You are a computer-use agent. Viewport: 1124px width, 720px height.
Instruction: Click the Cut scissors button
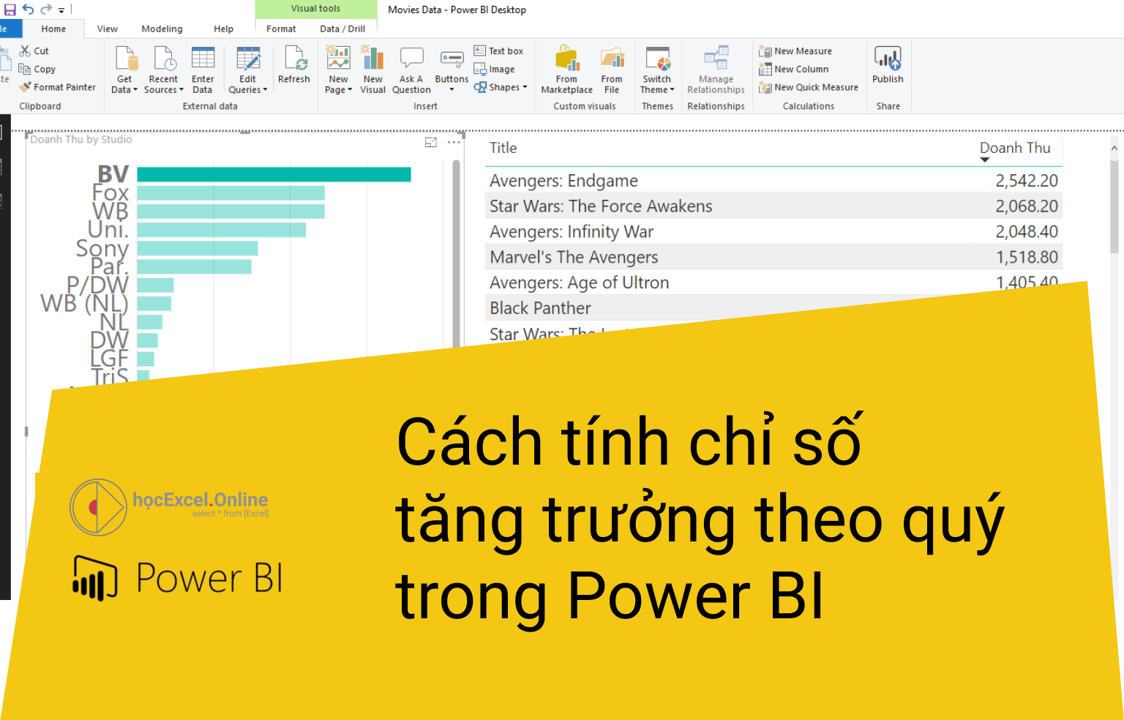click(34, 50)
